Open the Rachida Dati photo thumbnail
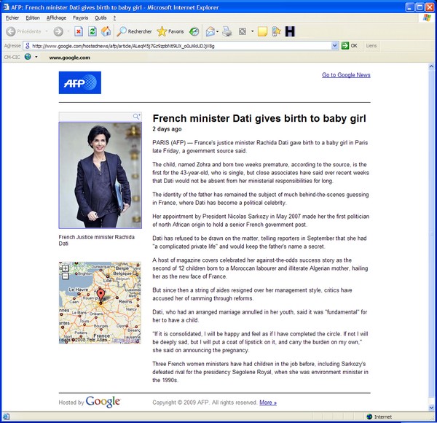 point(100,175)
